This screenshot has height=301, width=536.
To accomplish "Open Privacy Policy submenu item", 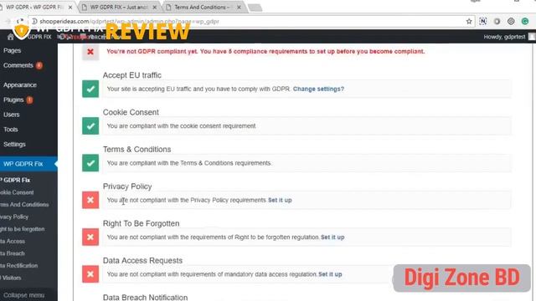I will (x=14, y=217).
